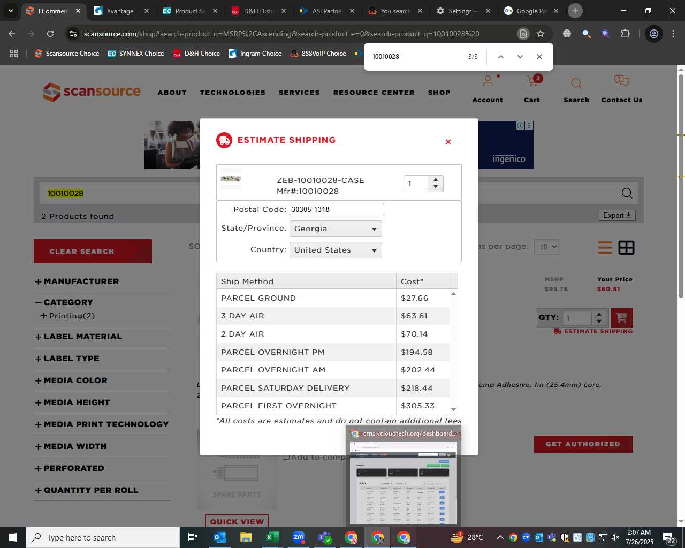
Task: Open the SHOP menu
Action: pyautogui.click(x=439, y=93)
